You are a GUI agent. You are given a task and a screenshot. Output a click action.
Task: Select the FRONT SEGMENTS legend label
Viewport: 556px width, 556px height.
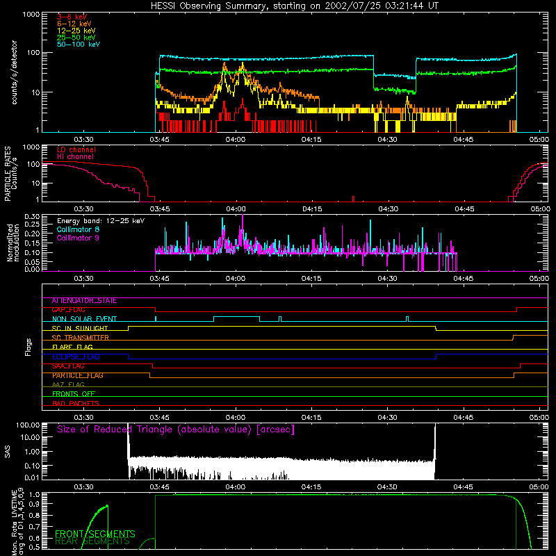[x=95, y=534]
